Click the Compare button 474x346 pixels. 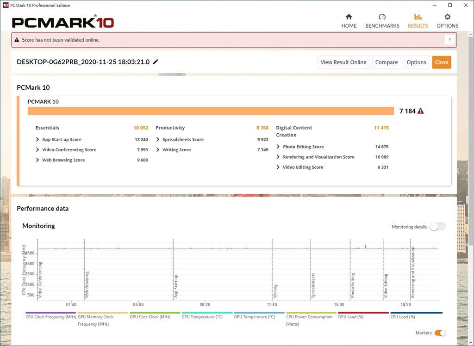click(386, 62)
